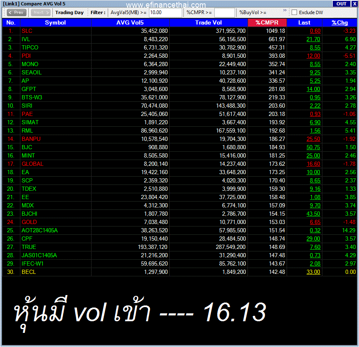Select the MDX symbol

28,205
